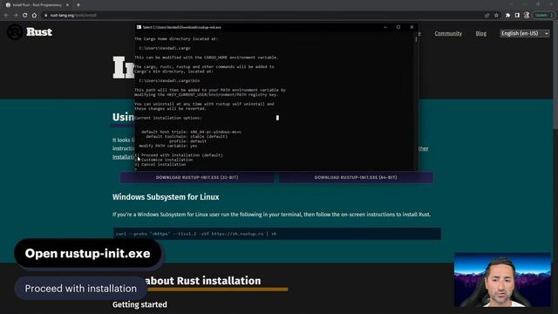This screenshot has height=314, width=558.
Task: Open the browser home page icon
Action: (x=34, y=16)
